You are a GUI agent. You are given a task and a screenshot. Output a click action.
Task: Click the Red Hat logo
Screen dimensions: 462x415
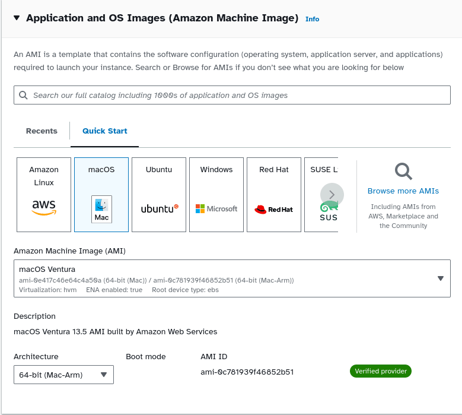point(274,210)
